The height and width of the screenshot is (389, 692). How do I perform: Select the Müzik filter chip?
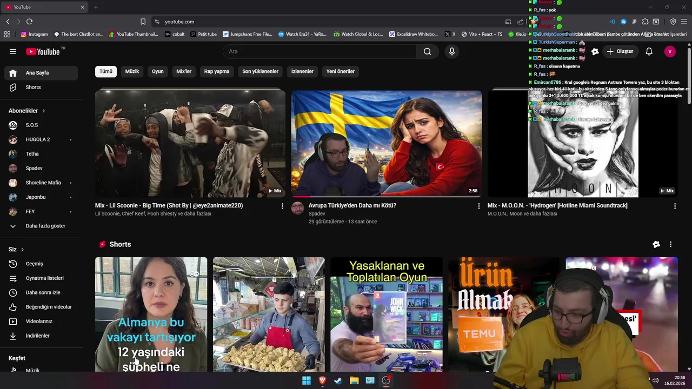point(132,71)
